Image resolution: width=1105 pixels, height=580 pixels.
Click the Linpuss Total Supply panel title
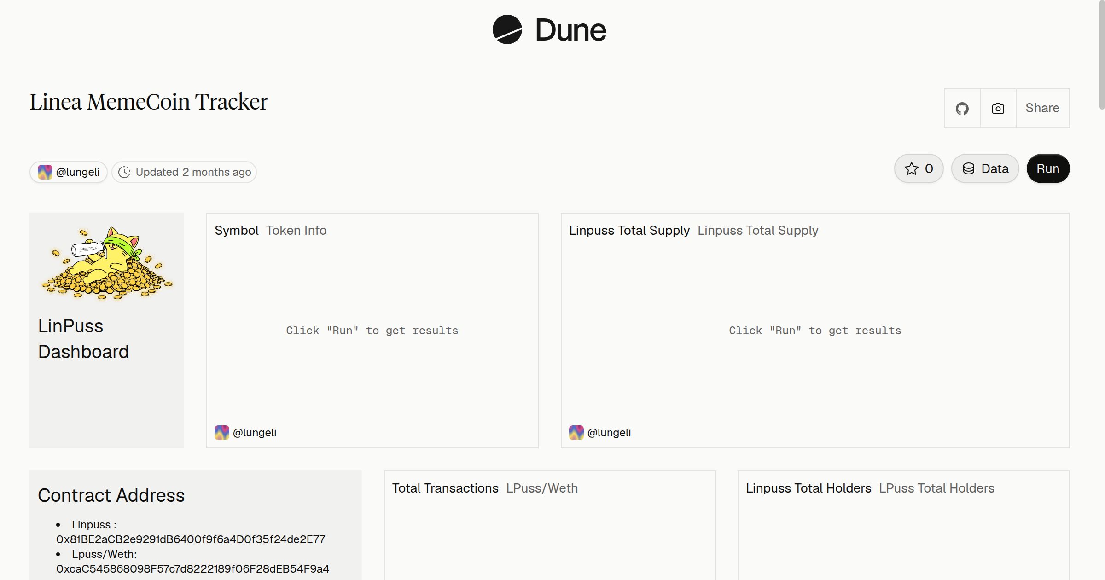tap(694, 230)
